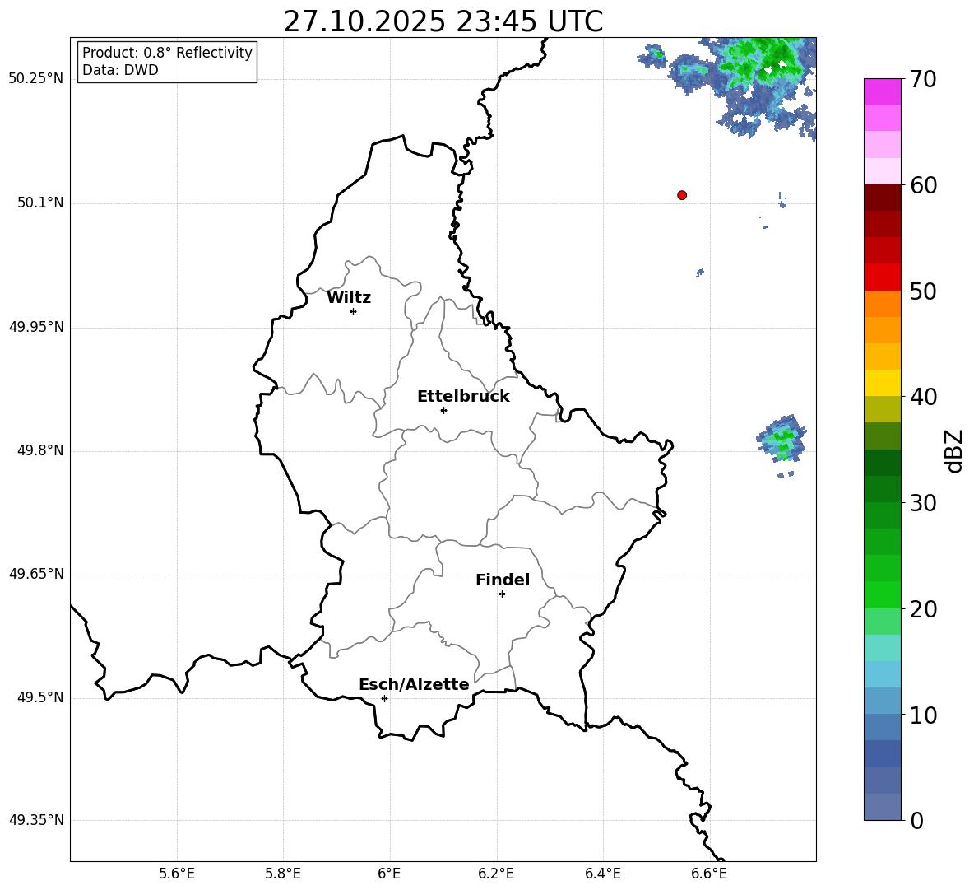Click the Esch/Alzette cross marker

384,698
